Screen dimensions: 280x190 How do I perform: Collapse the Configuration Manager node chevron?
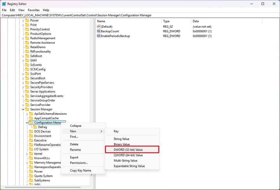click(x=27, y=122)
